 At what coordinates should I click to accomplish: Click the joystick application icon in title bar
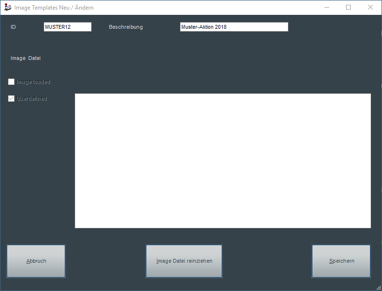[8, 8]
